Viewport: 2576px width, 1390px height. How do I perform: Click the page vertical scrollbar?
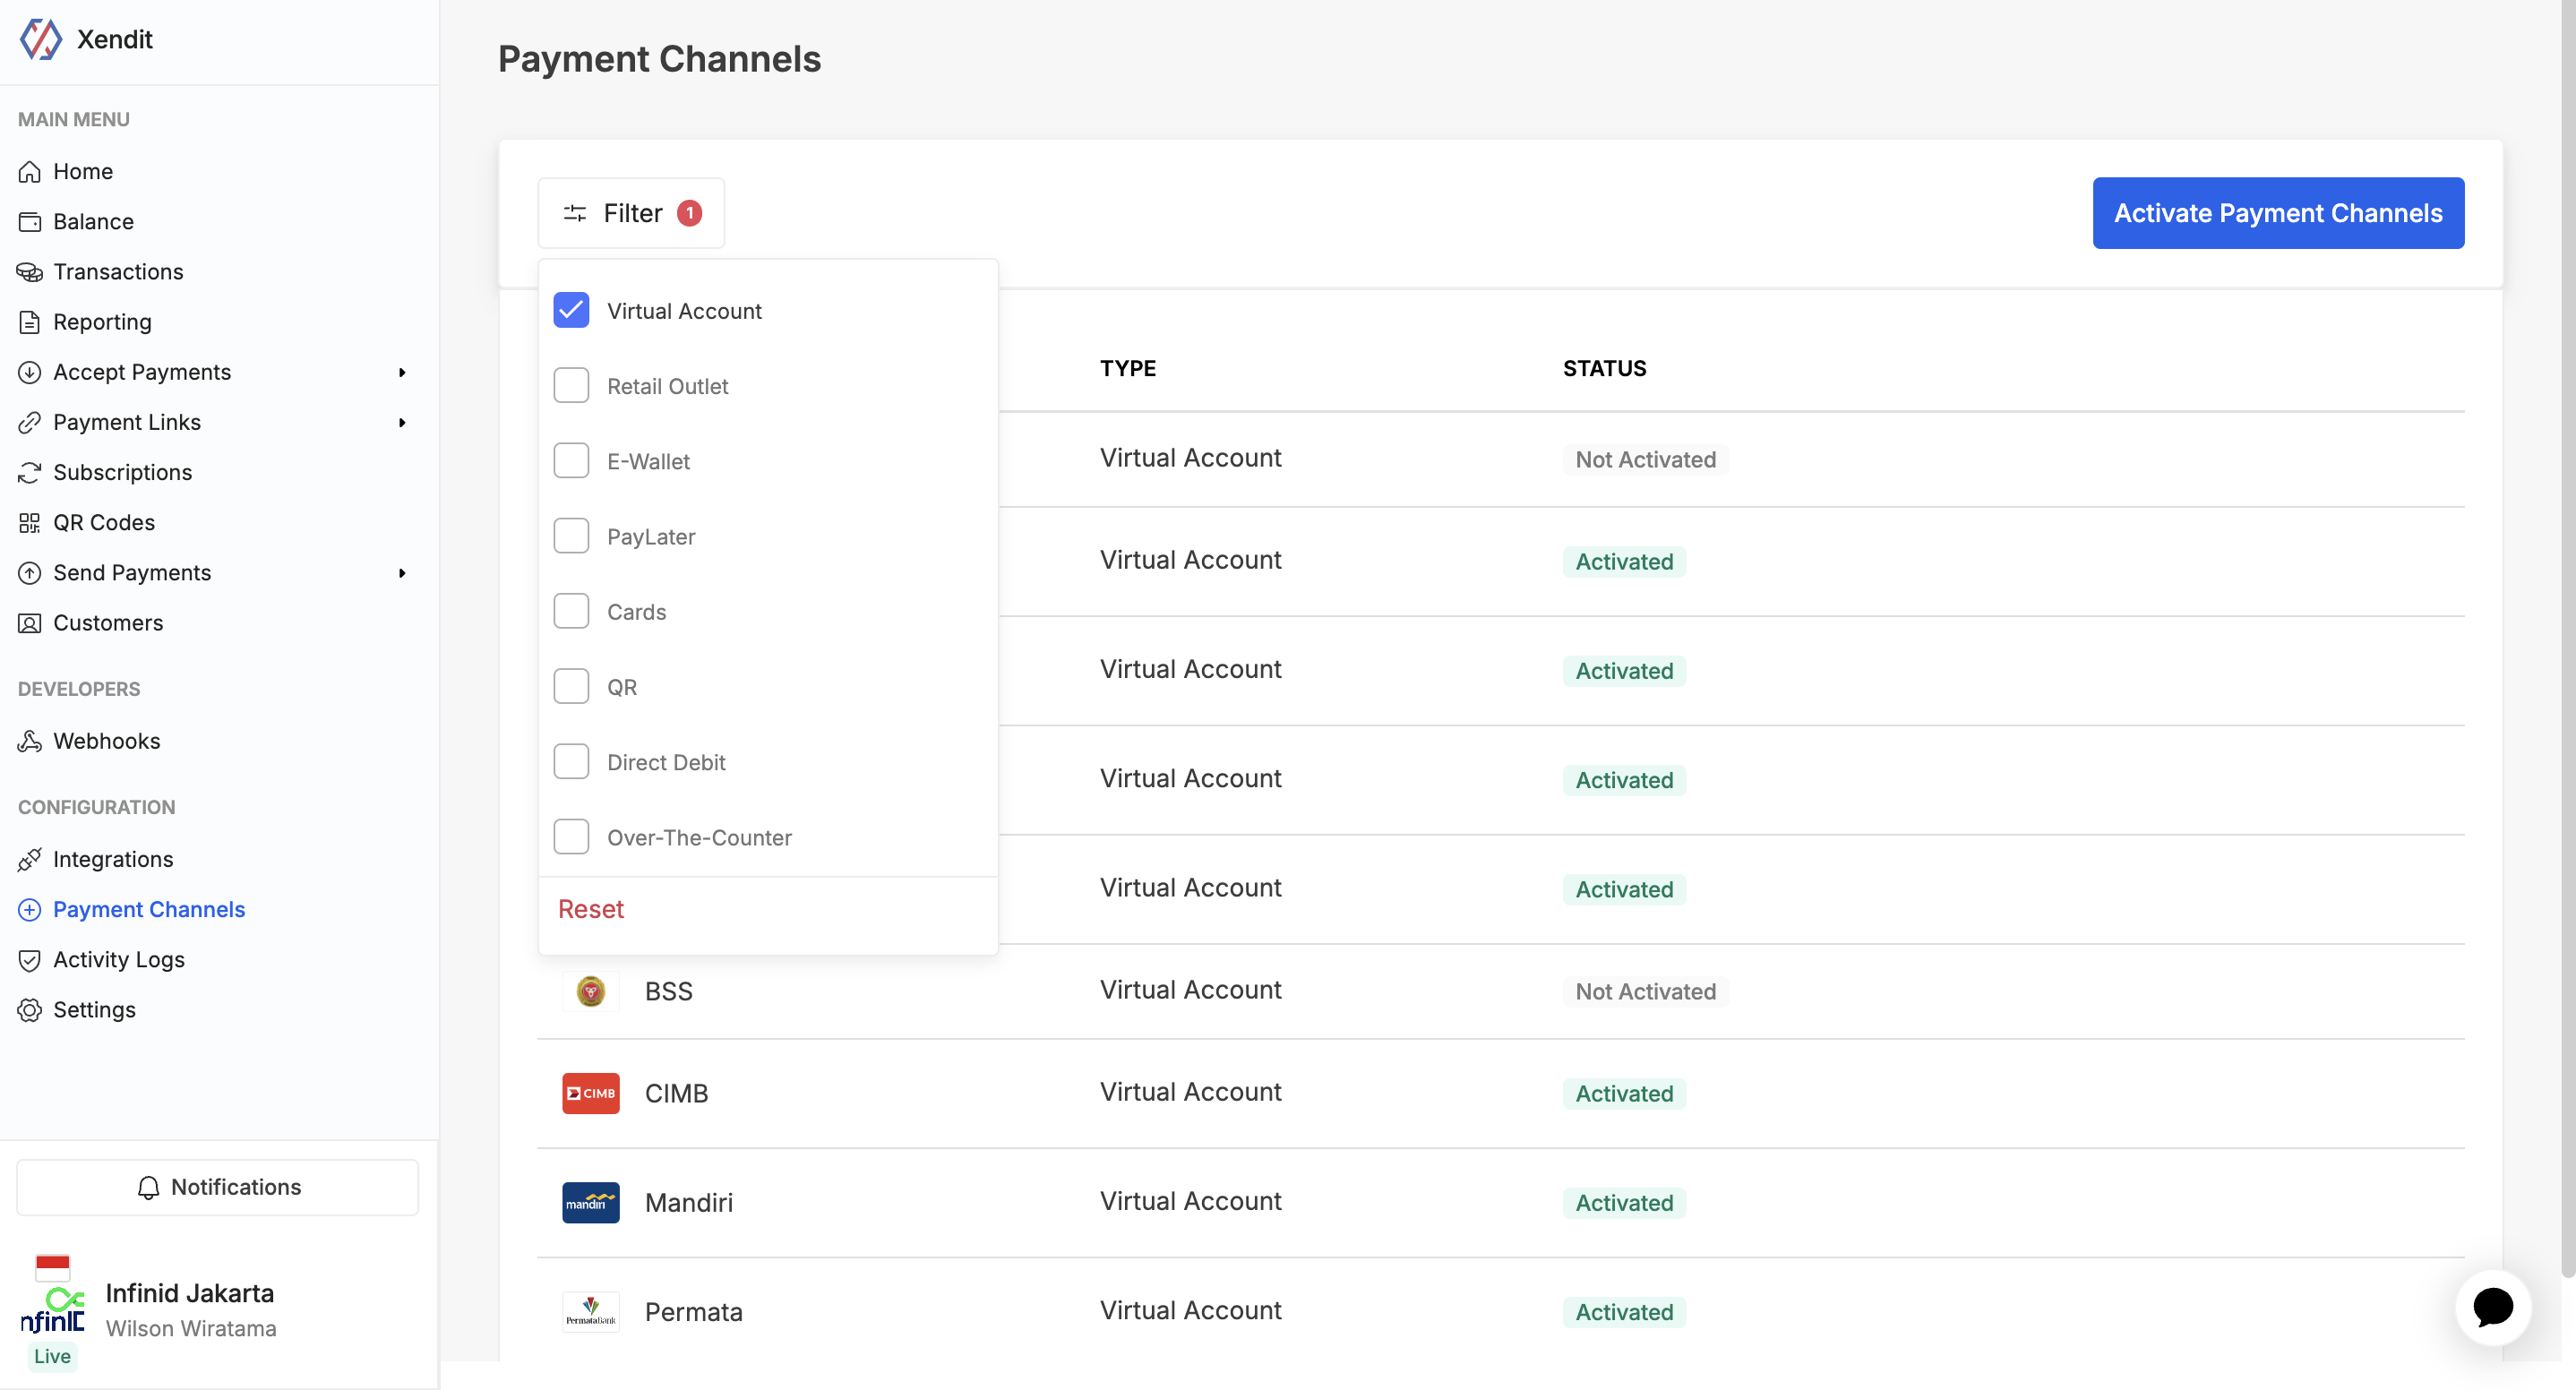2567,640
